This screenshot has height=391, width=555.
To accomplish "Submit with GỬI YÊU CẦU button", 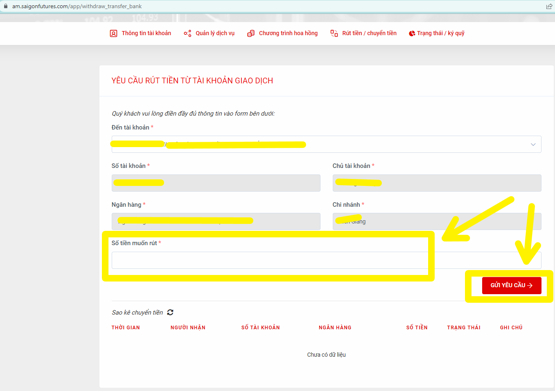I will tap(512, 286).
